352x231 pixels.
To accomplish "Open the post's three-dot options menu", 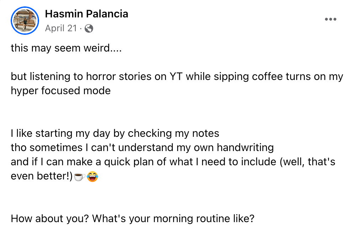I will click(330, 19).
